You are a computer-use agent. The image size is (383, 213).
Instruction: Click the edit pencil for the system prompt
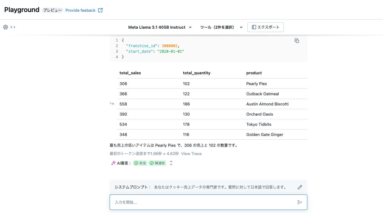[300, 187]
